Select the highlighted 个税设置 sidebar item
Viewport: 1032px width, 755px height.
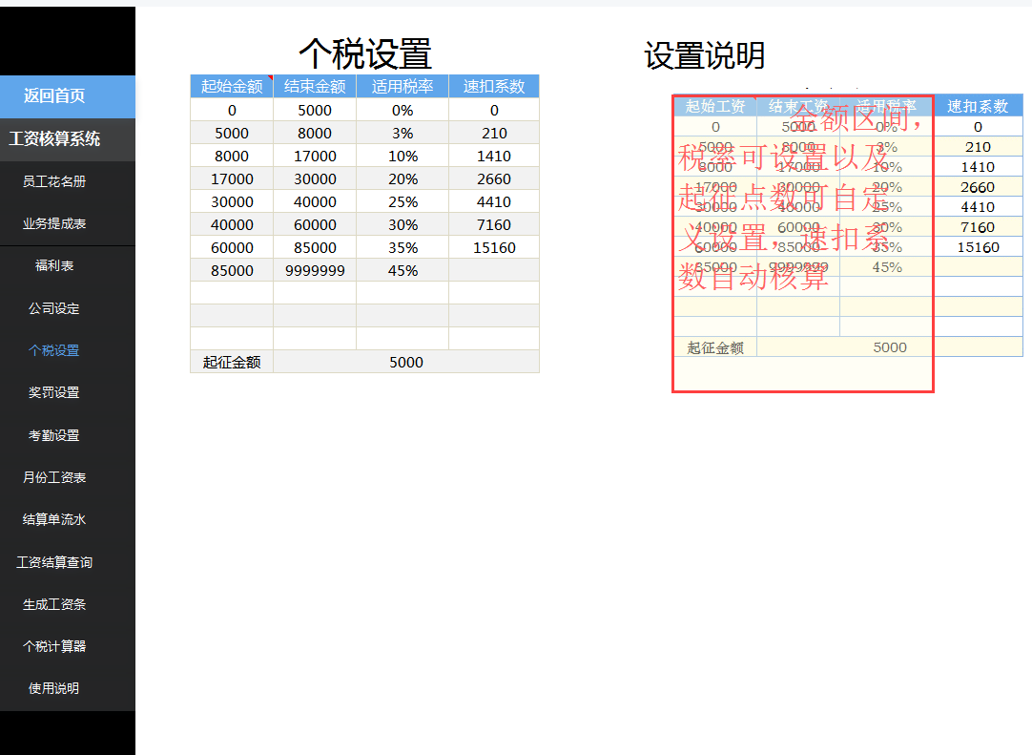[52, 350]
